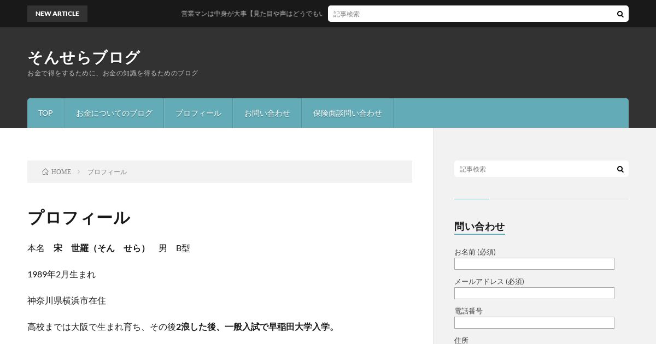
Task: Click the sentence about 早稲田大学入学
Action: (183, 327)
